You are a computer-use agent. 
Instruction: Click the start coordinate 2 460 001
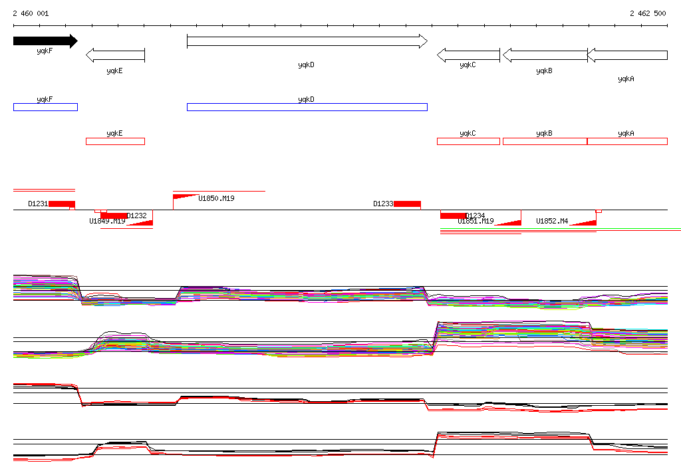pyautogui.click(x=31, y=13)
